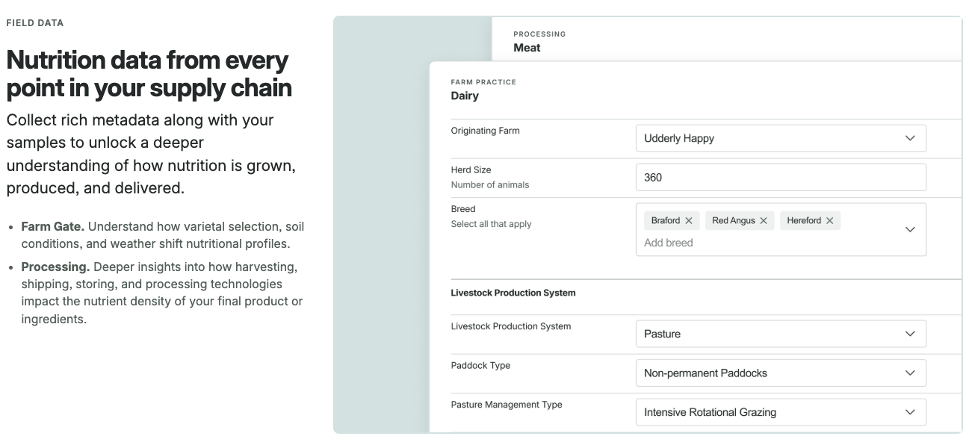Click the chevron beside Intensive Rotational Grazing

tap(910, 411)
